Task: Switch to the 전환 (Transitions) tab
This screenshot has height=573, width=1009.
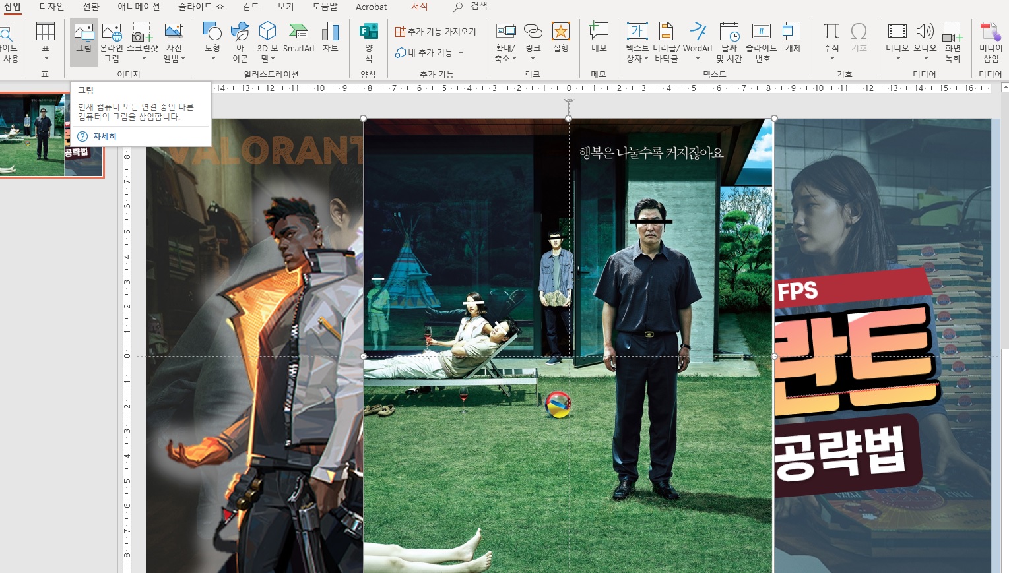Action: point(90,7)
